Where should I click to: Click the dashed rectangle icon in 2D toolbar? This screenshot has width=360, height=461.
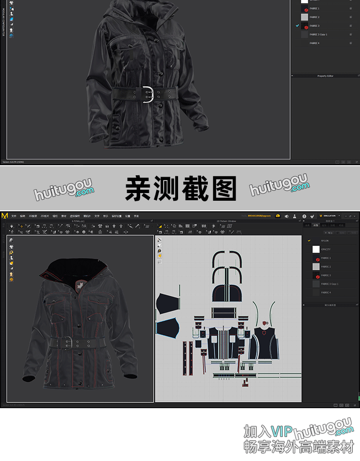(239, 232)
